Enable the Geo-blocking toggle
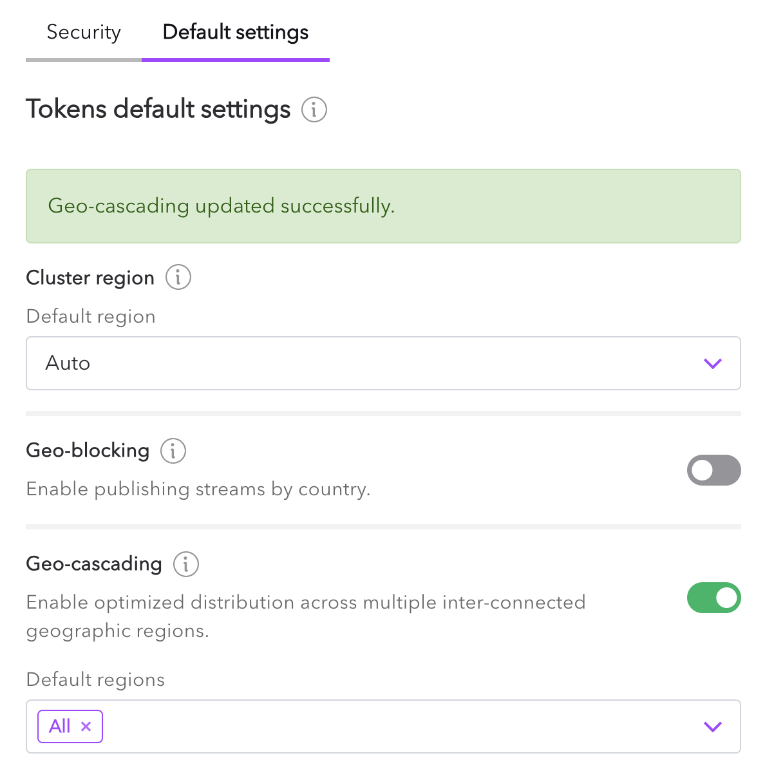The height and width of the screenshot is (778, 765). [x=713, y=470]
